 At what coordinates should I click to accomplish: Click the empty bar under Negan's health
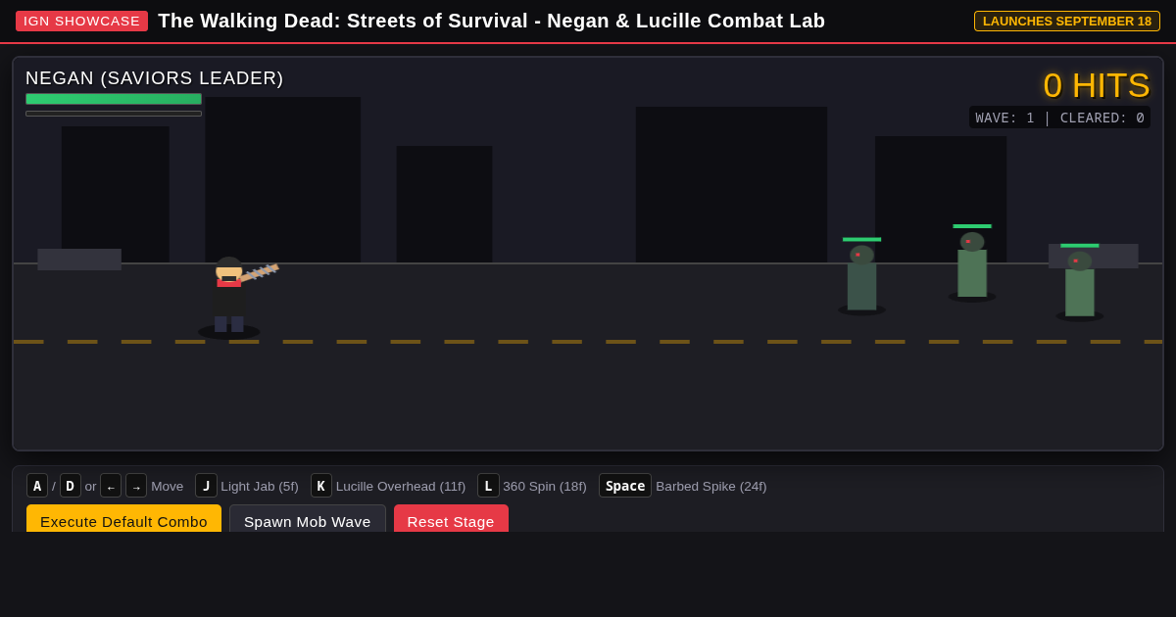coord(114,114)
